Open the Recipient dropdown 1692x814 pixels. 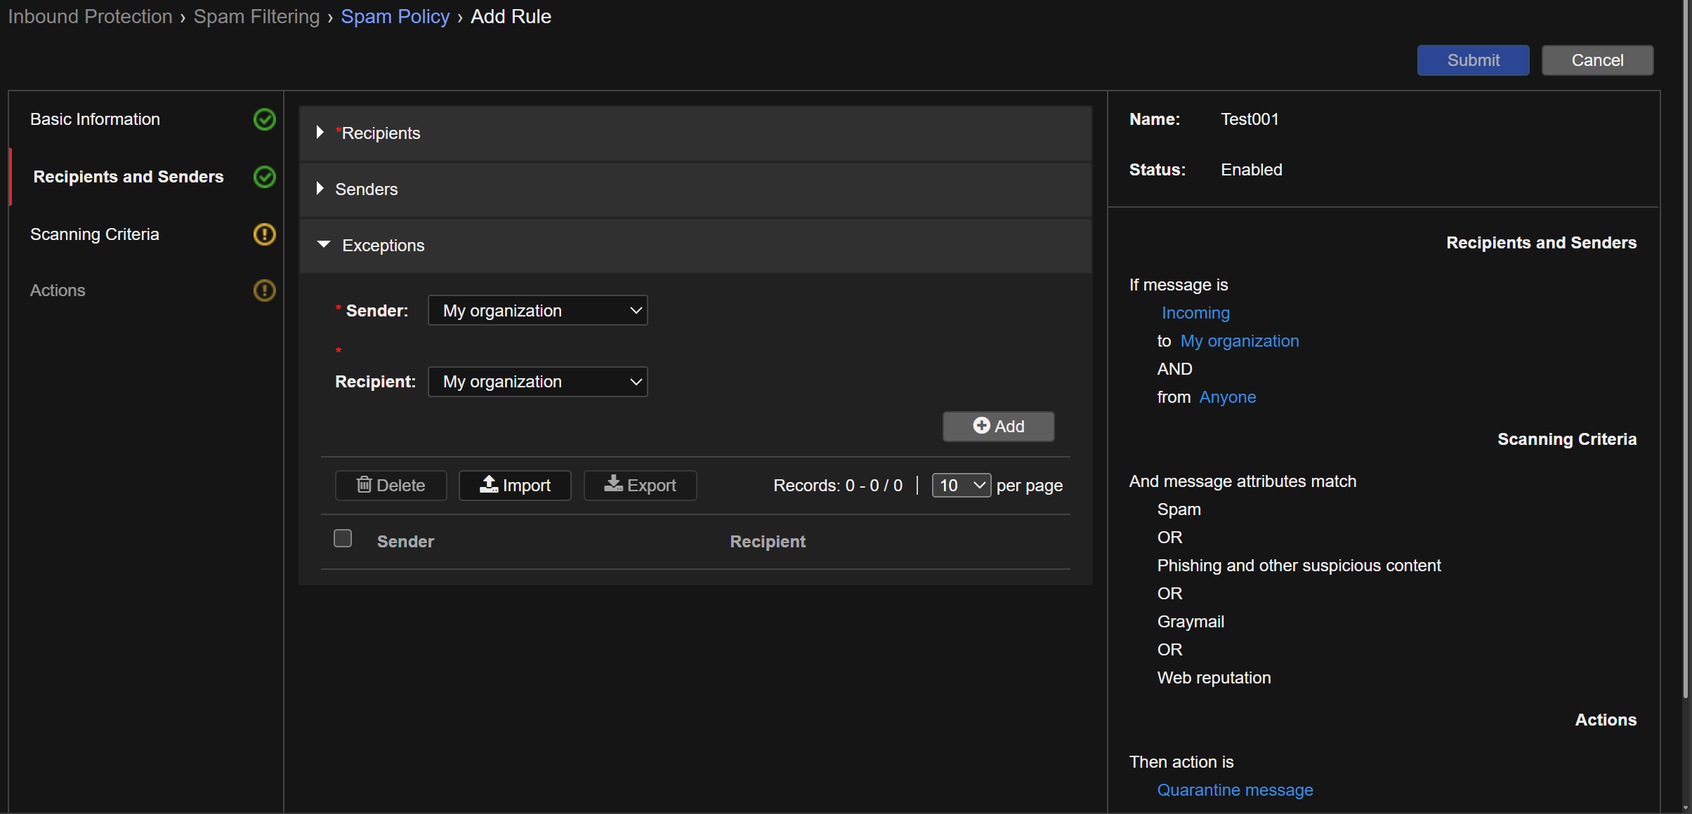pos(537,382)
